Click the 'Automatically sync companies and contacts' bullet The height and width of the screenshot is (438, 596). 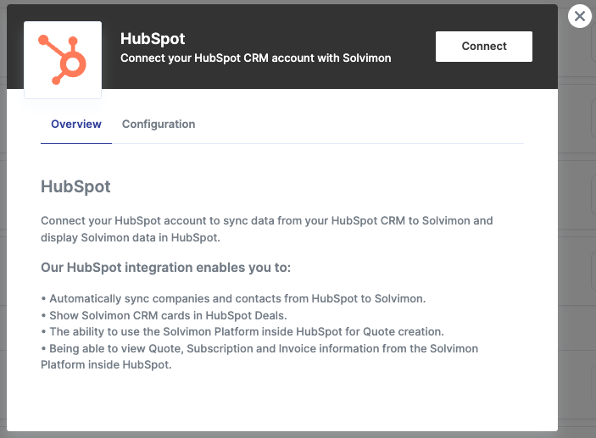[233, 298]
